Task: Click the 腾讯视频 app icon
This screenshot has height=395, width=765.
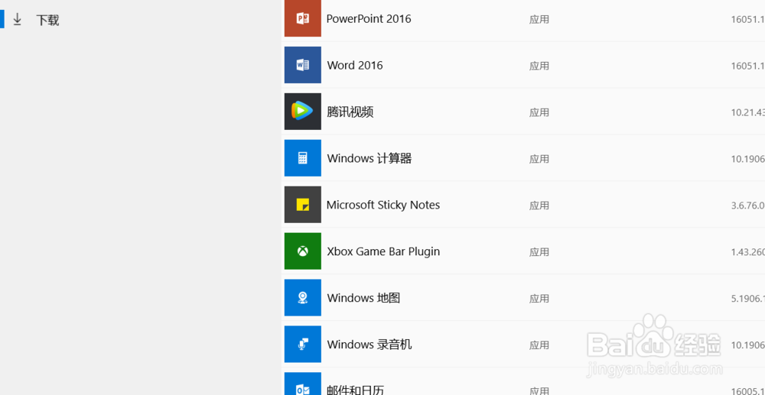Action: pyautogui.click(x=302, y=112)
